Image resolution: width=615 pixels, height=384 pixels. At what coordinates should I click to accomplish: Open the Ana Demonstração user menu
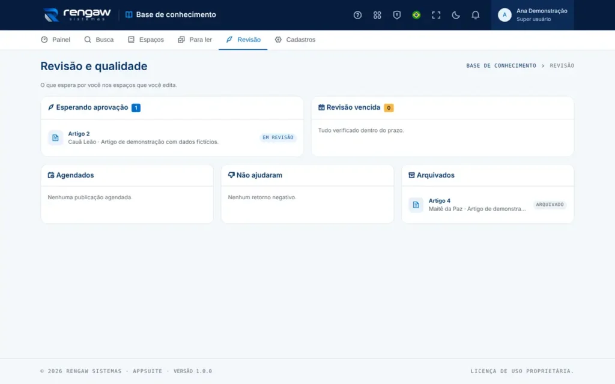pos(532,15)
